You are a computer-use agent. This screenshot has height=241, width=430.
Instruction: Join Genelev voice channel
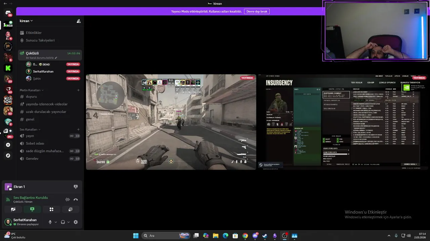coord(49,158)
